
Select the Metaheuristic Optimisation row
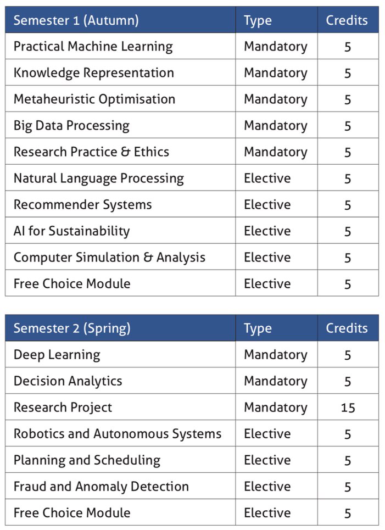pos(192,99)
